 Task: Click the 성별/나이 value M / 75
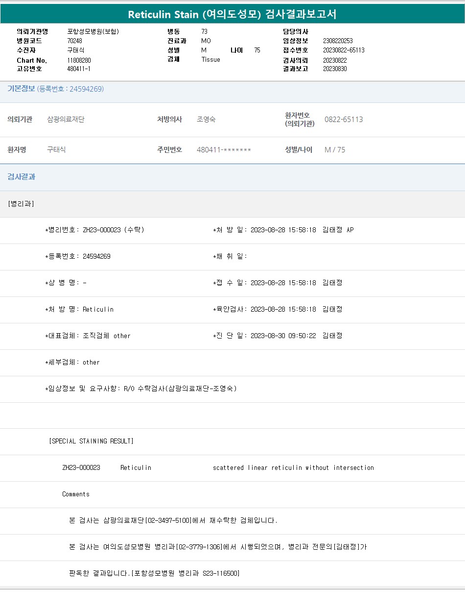click(335, 150)
